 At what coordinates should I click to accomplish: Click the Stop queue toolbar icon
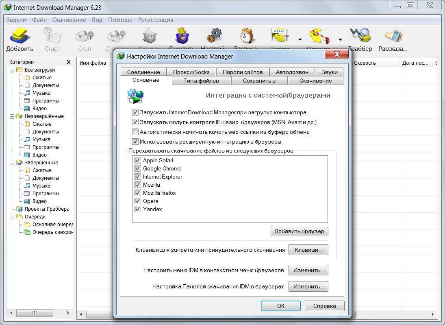(x=319, y=35)
